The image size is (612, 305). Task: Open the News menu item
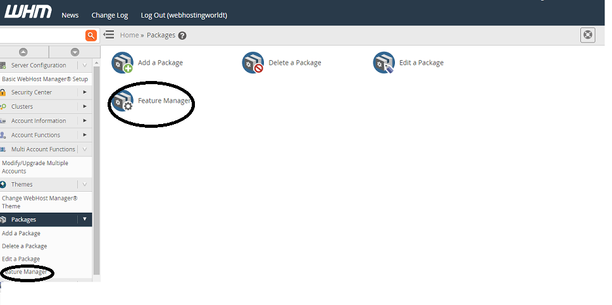(x=70, y=15)
